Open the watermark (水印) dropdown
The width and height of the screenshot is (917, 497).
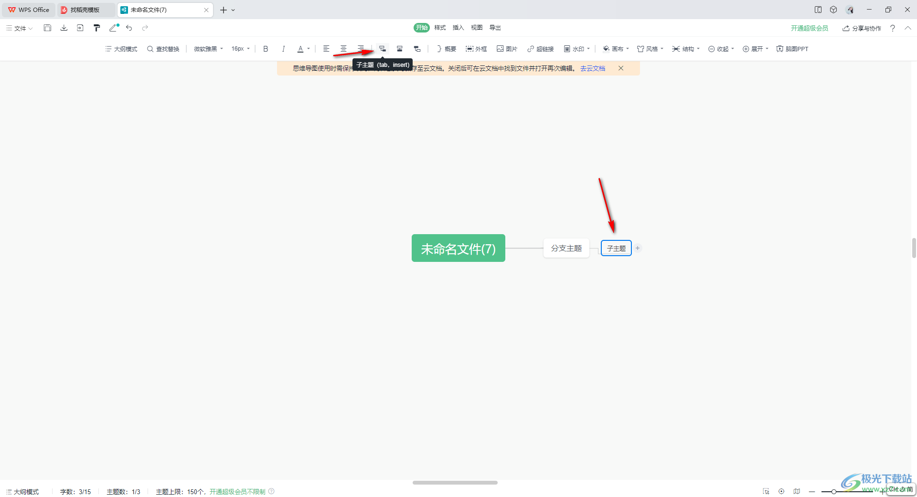pyautogui.click(x=576, y=49)
